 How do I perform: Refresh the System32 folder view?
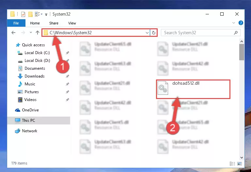click(154, 33)
